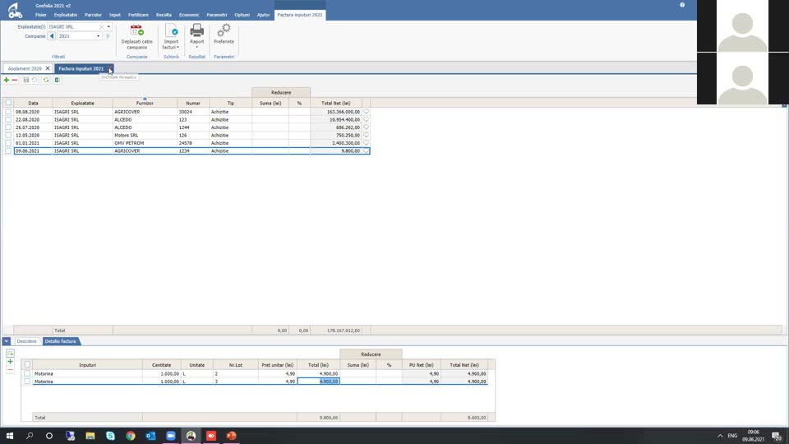This screenshot has width=789, height=444.
Task: Clear the Exploatatie filter X
Action: [101, 26]
